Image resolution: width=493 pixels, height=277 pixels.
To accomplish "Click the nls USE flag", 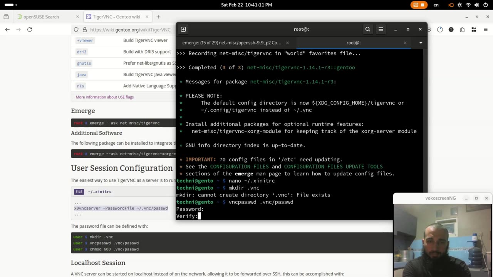I will point(80,86).
